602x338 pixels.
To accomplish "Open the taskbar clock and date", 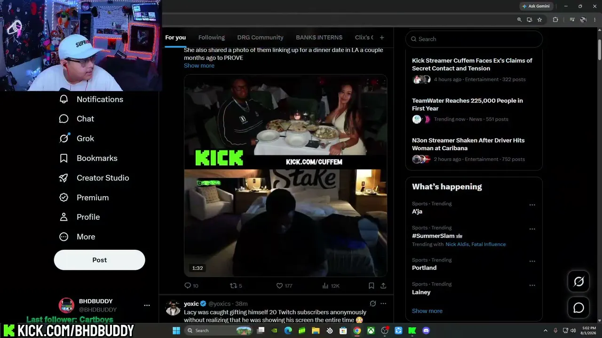I will coord(588,330).
